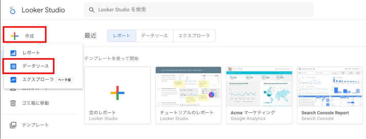Viewport: 366px width, 139px height.
Task: Switch to the エクスプローラ tab
Action: (194, 36)
